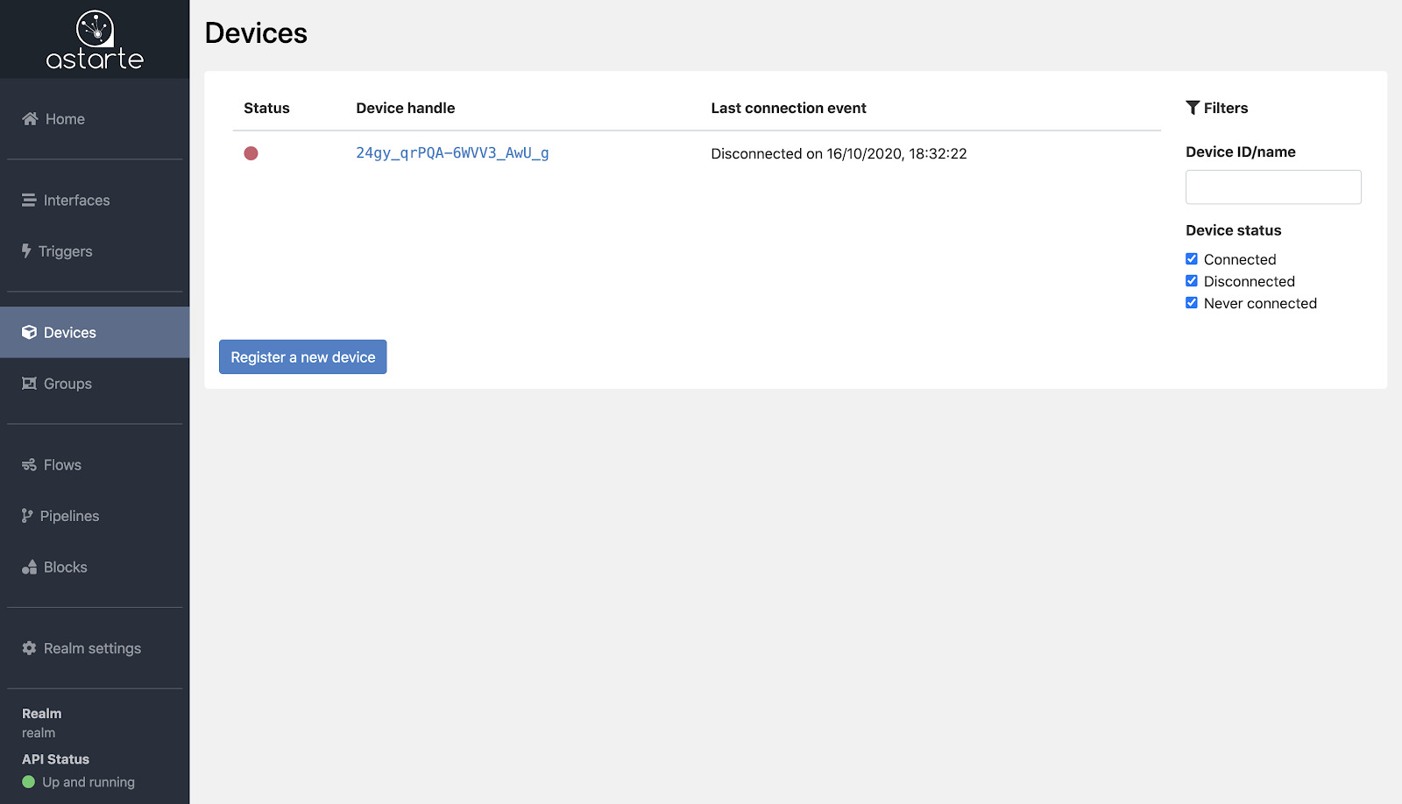Click the Blocks icon in the sidebar
Screen dimensions: 1402x804
click(x=27, y=567)
